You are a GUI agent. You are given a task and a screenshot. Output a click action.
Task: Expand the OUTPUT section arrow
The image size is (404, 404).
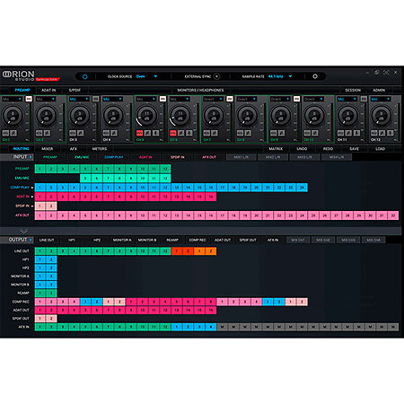[31, 240]
